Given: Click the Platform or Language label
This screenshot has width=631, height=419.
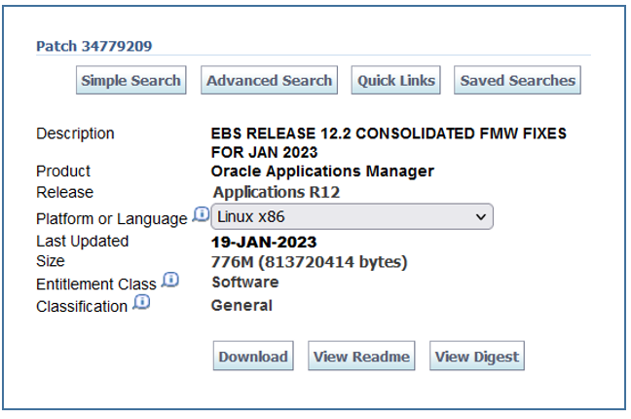Looking at the screenshot, I should coord(111,219).
